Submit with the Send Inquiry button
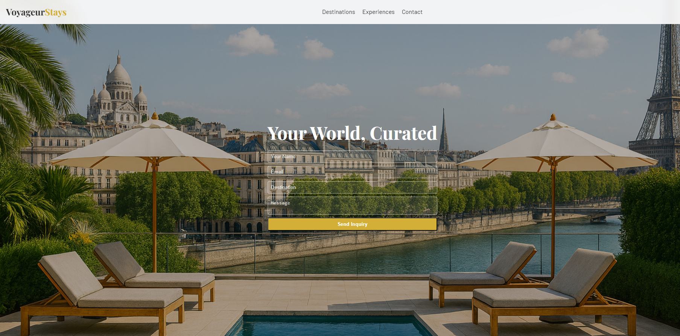This screenshot has height=336, width=680. point(352,224)
